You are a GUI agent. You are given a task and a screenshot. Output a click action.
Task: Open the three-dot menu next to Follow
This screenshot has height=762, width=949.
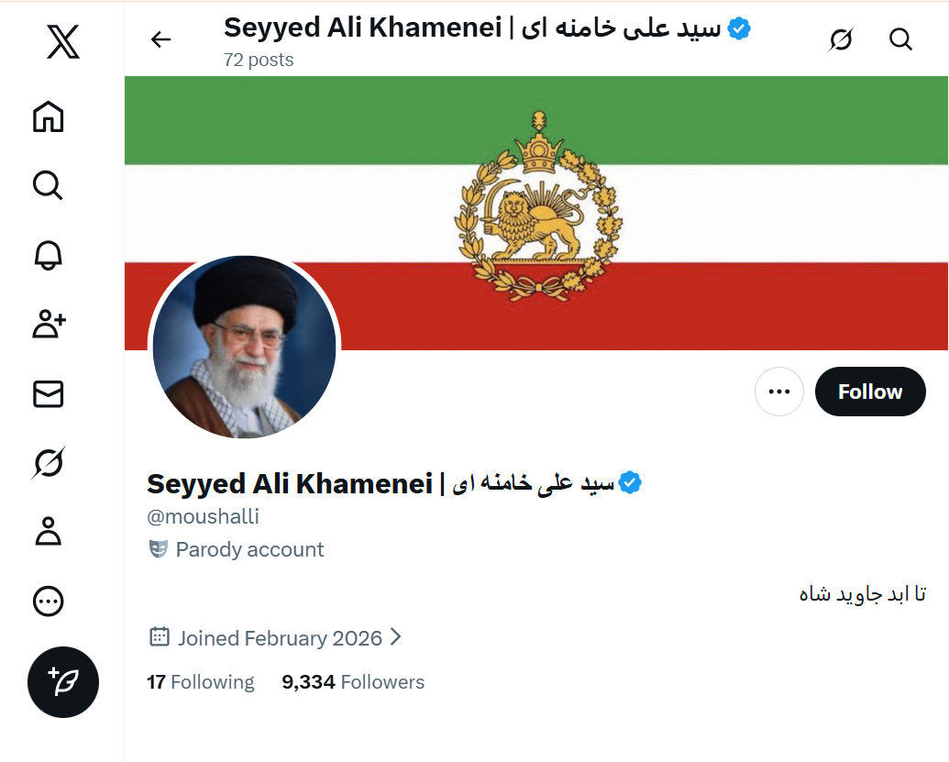[x=778, y=392]
